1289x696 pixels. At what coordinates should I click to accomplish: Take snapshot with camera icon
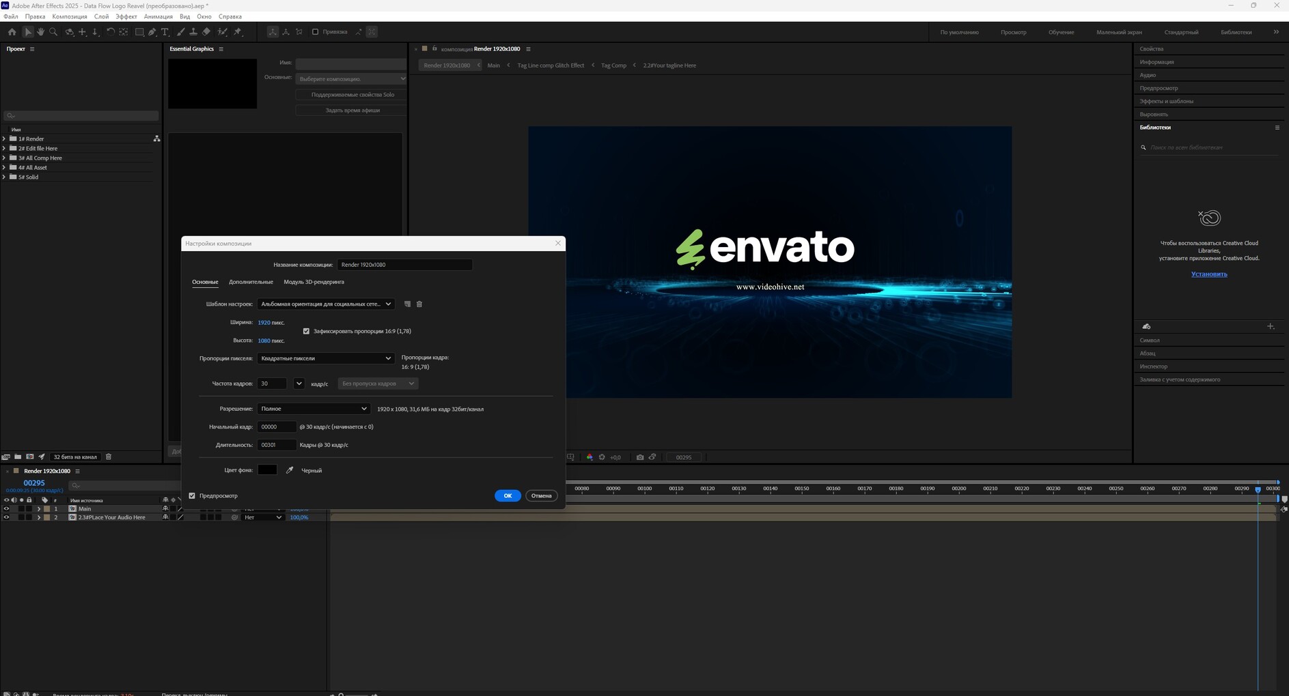(x=640, y=457)
